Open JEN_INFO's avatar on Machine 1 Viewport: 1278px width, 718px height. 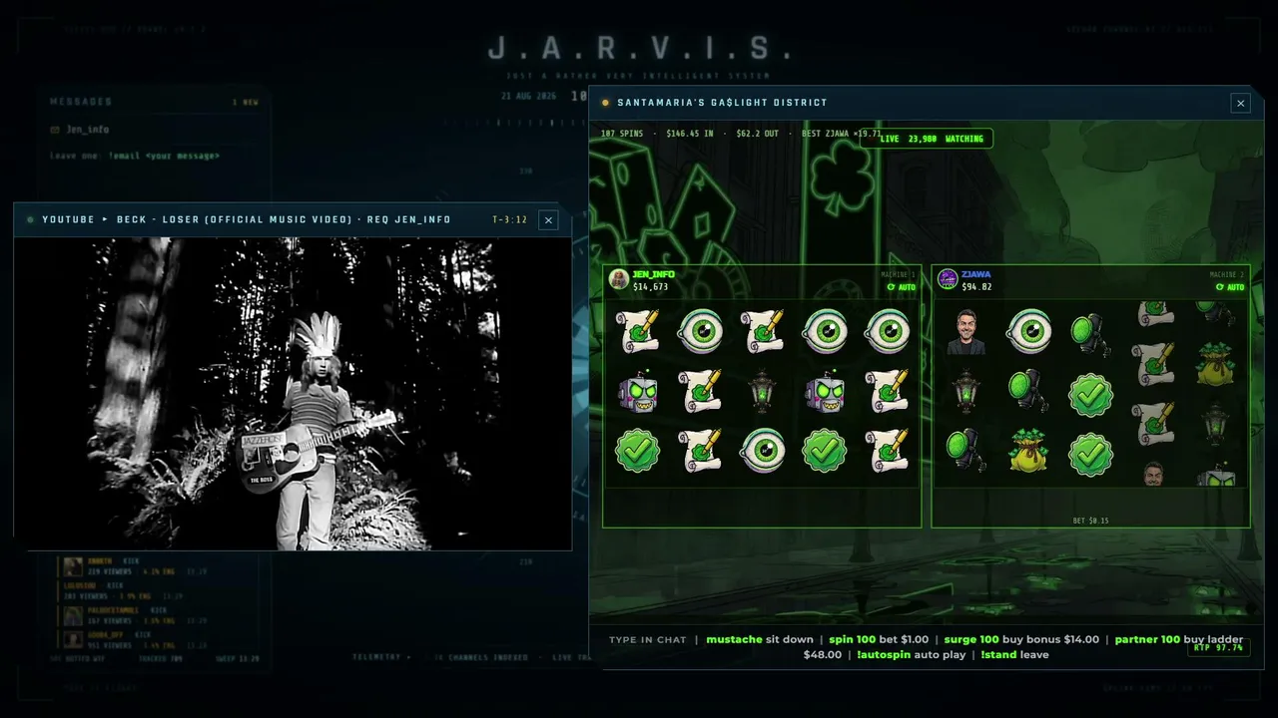(619, 280)
